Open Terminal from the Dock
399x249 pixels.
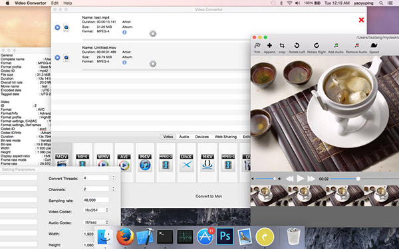(165, 237)
